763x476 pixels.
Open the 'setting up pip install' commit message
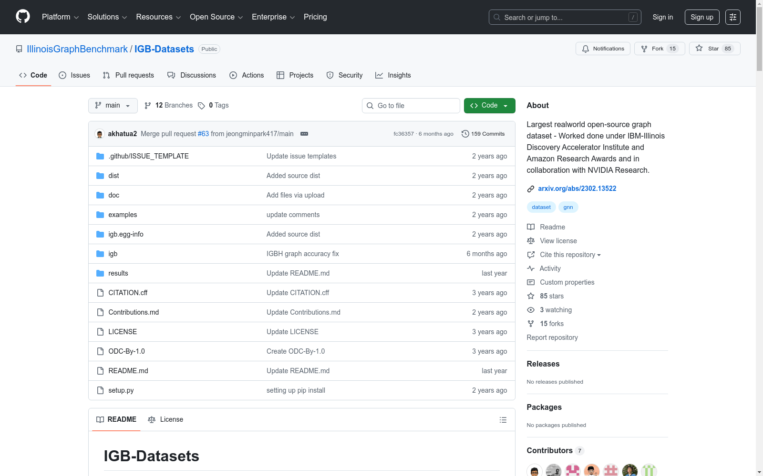pos(296,390)
